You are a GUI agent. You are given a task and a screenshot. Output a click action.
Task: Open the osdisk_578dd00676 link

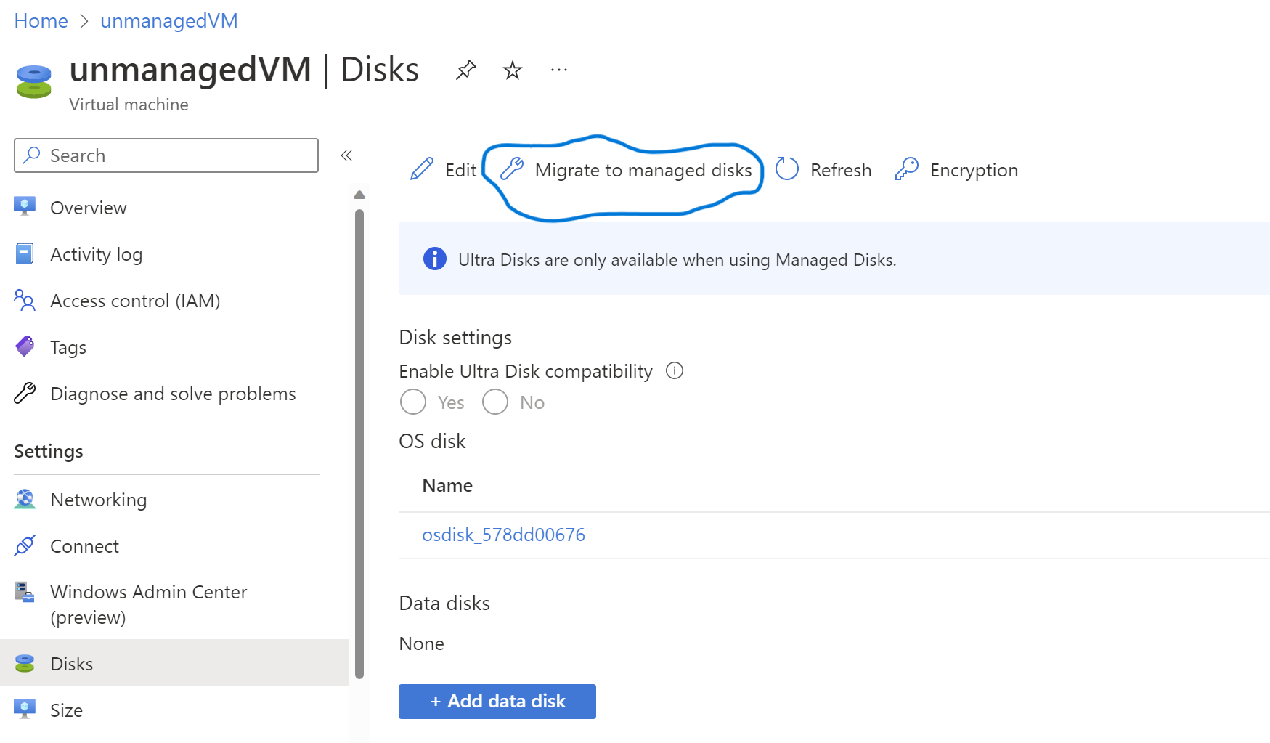tap(504, 534)
